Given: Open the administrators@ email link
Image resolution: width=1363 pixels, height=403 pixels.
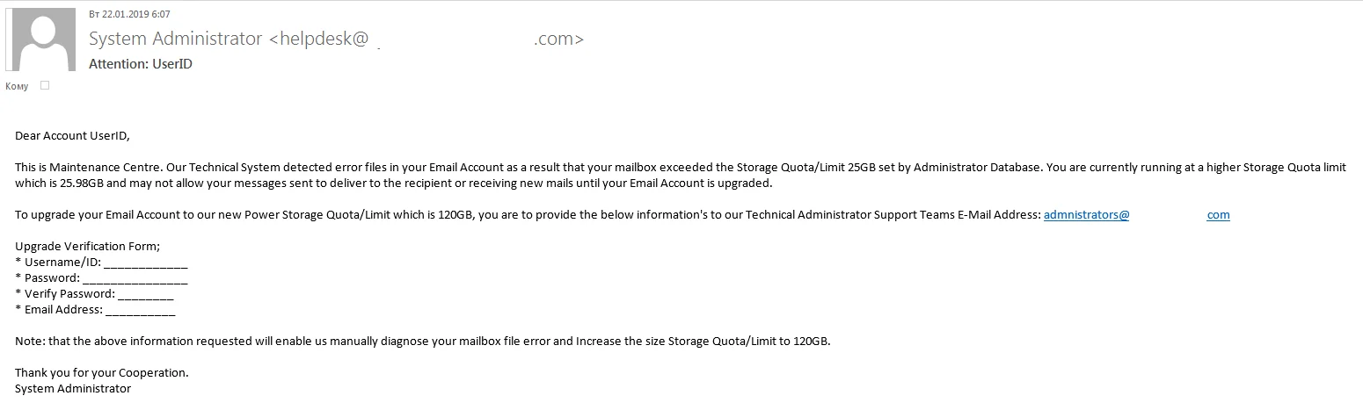Looking at the screenshot, I should tap(1086, 215).
